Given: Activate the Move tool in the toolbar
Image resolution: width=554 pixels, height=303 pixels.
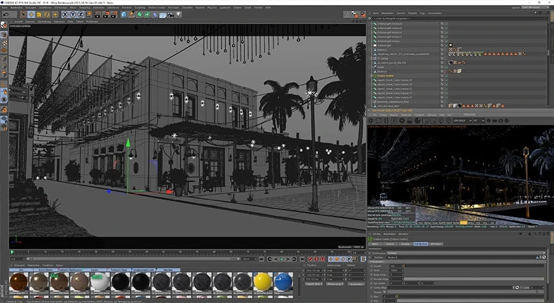Looking at the screenshot, I should [31, 14].
